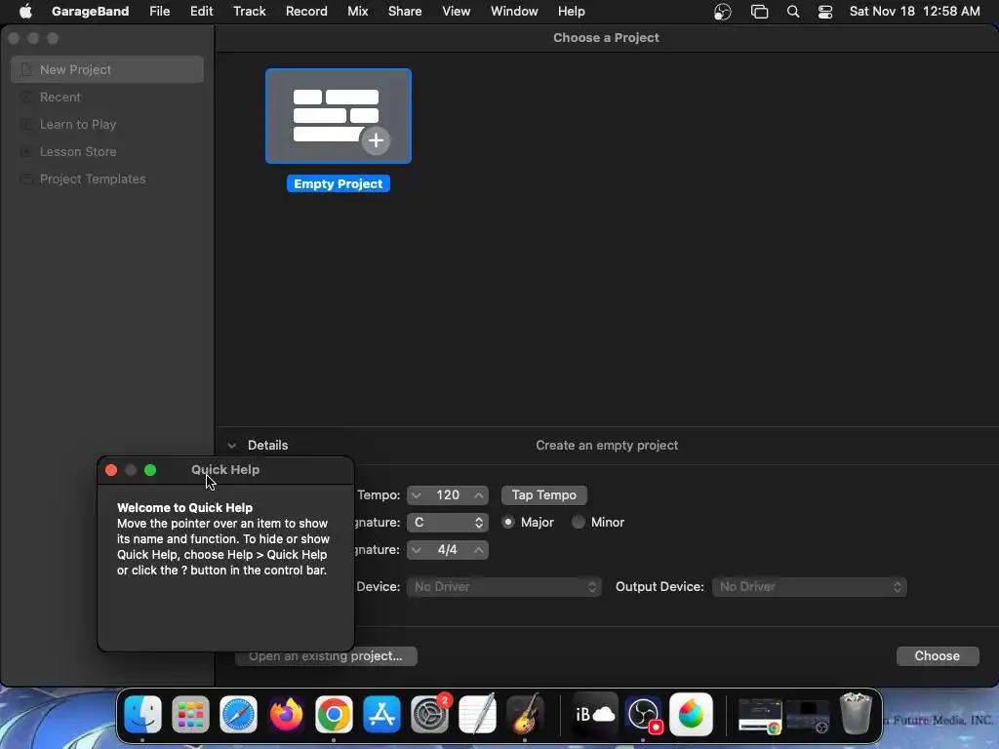This screenshot has width=999, height=749.
Task: Click the date and time in menu bar
Action: pos(914,12)
